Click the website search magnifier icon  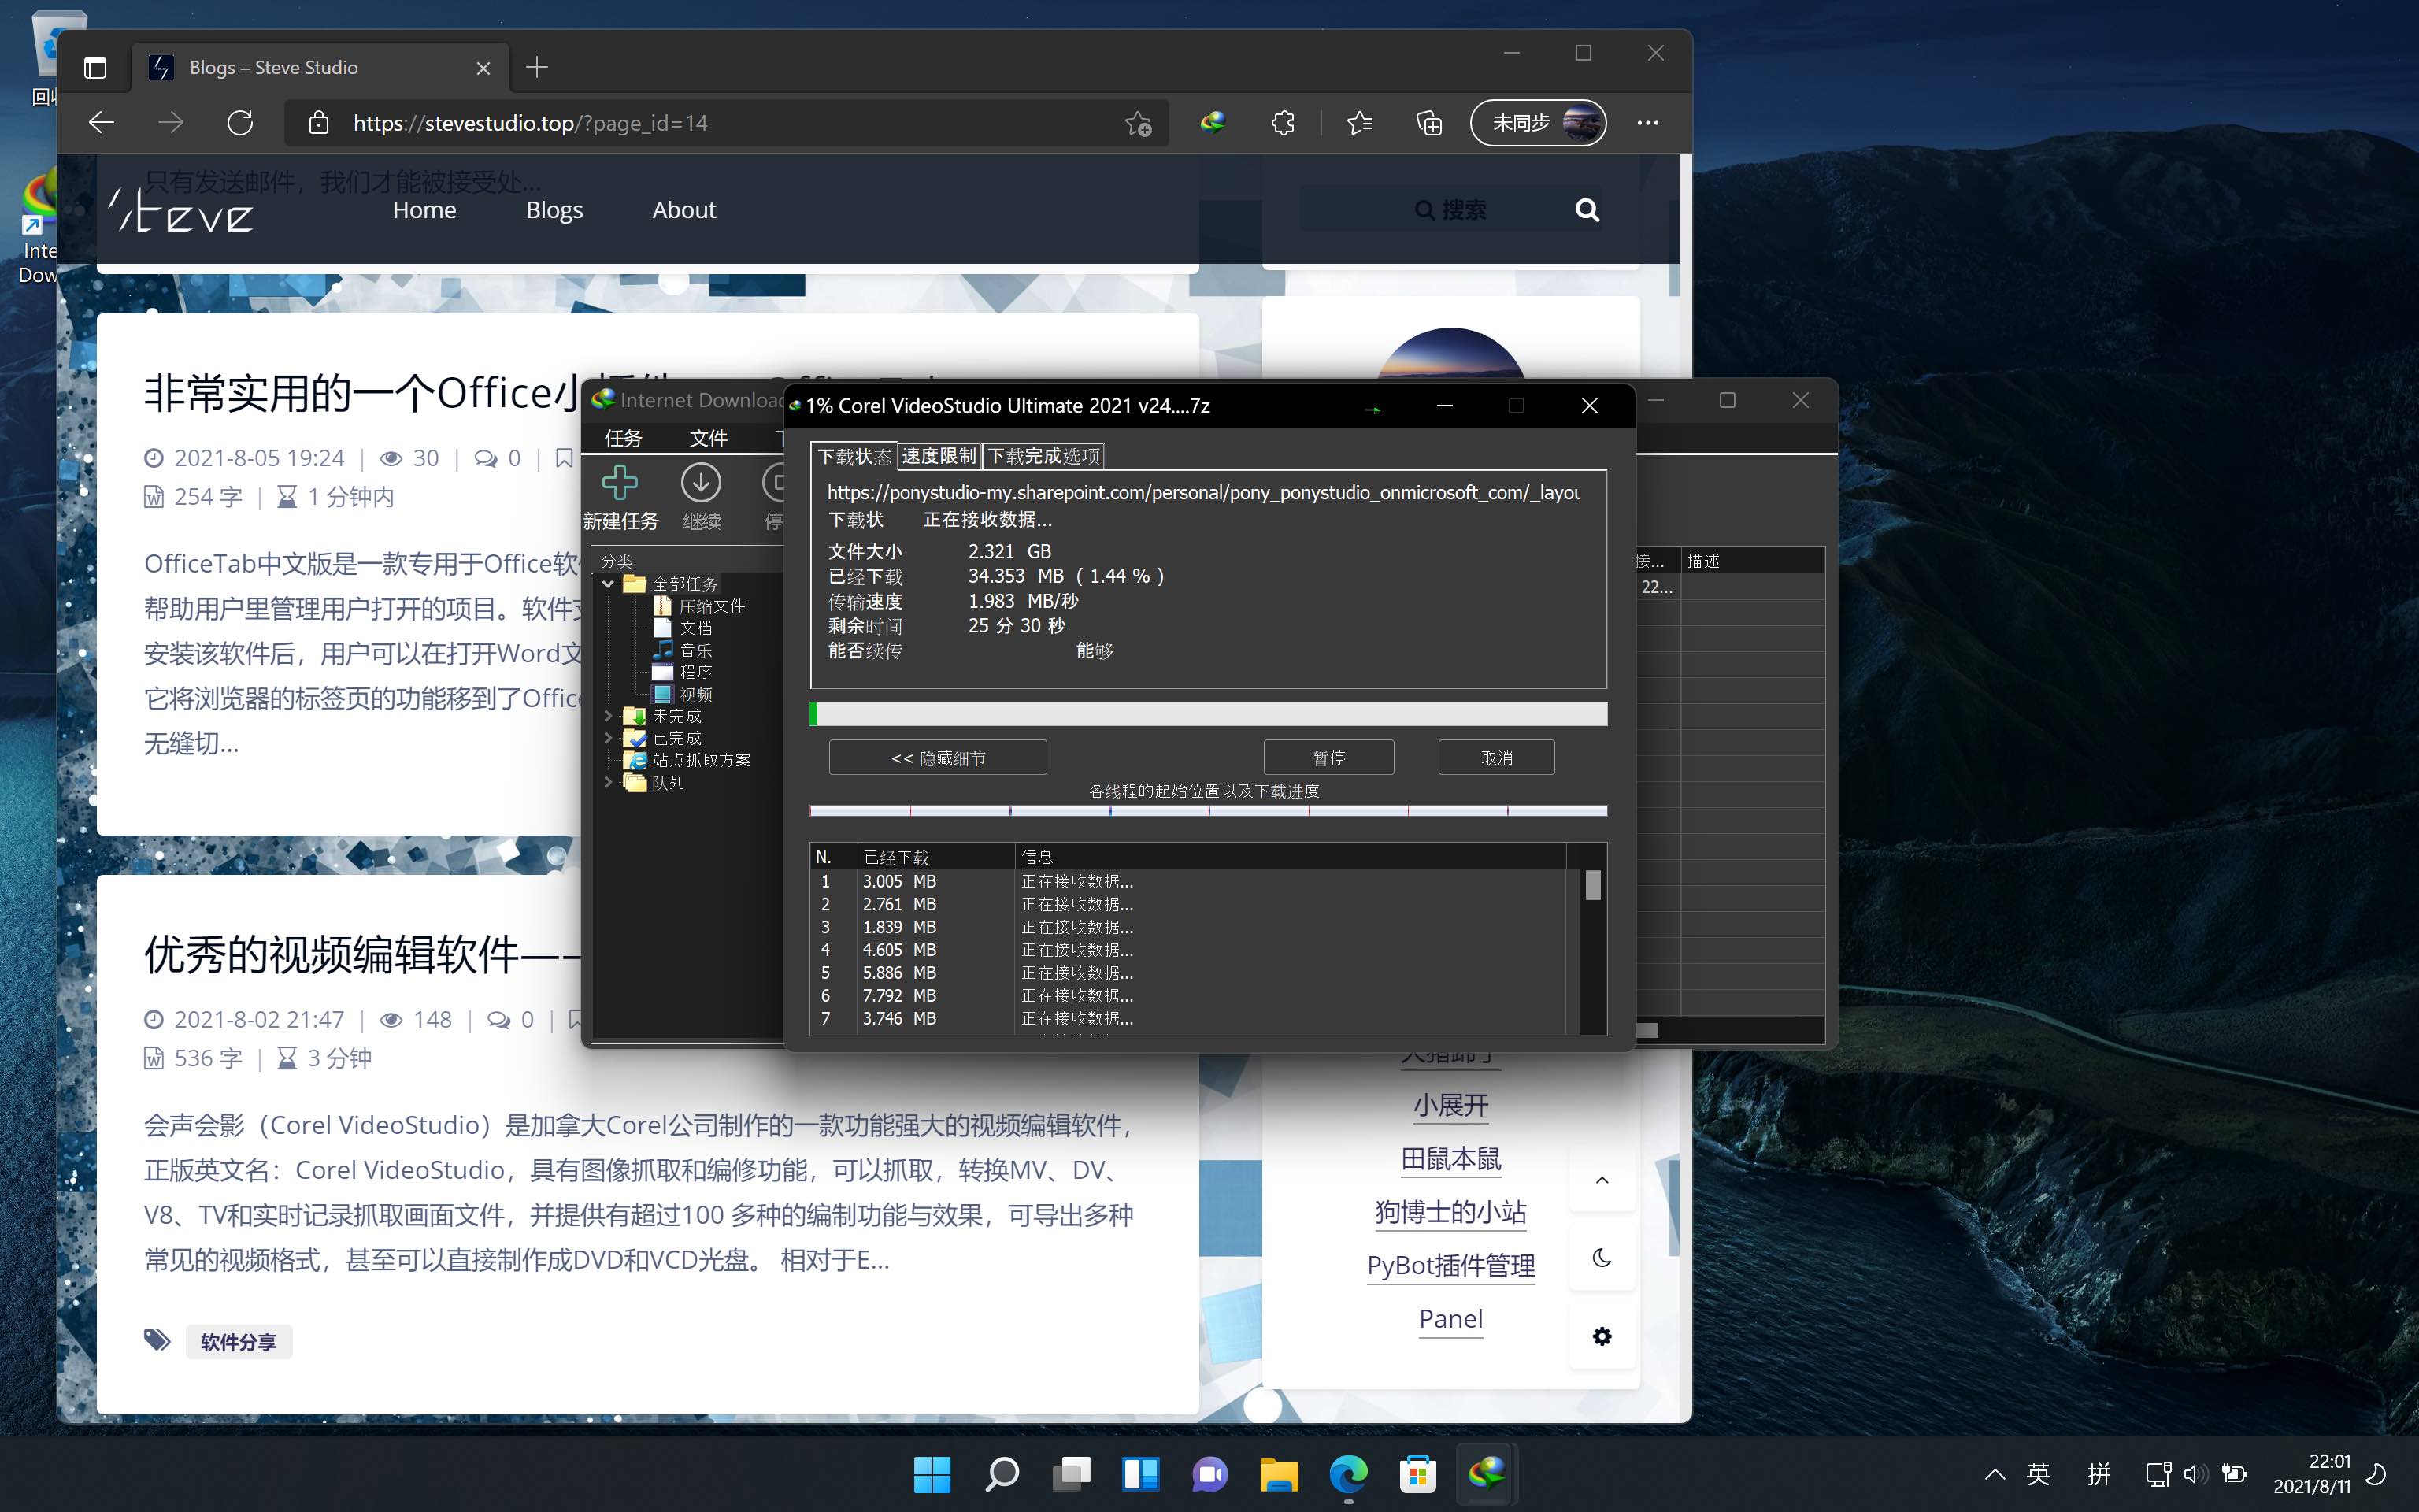click(x=1587, y=210)
